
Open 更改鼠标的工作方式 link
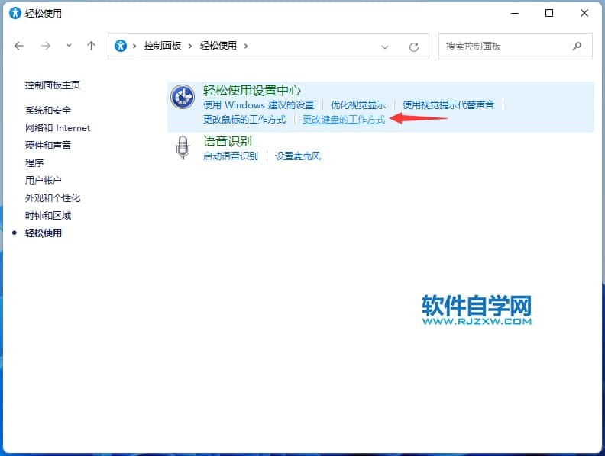244,120
